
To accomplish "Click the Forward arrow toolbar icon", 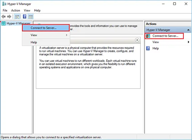I will click(x=9, y=17).
